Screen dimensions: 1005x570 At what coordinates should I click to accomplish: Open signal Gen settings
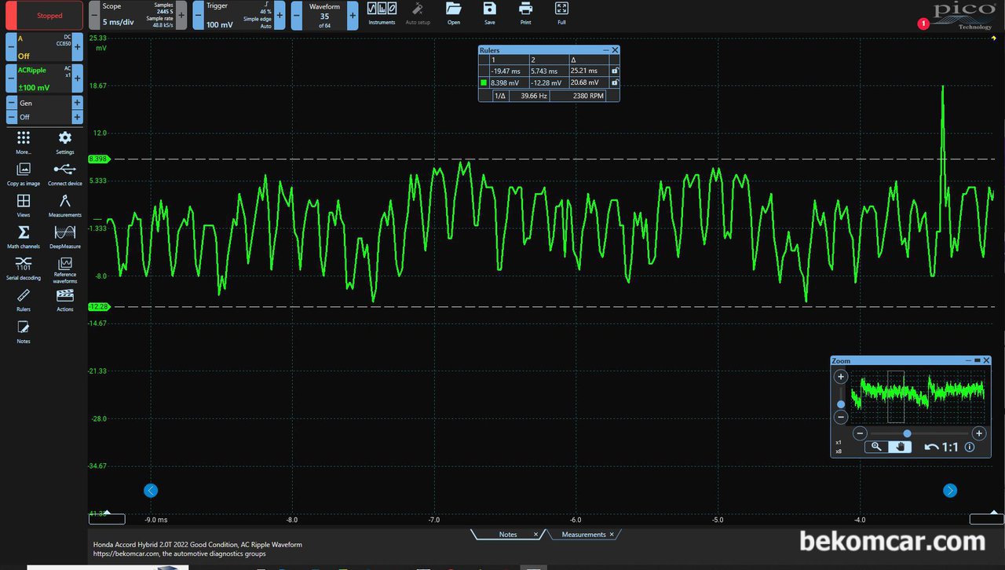[44, 110]
